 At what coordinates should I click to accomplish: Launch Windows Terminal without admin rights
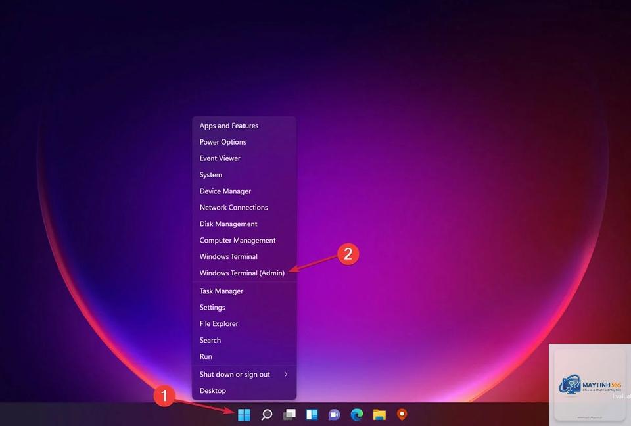(245, 256)
